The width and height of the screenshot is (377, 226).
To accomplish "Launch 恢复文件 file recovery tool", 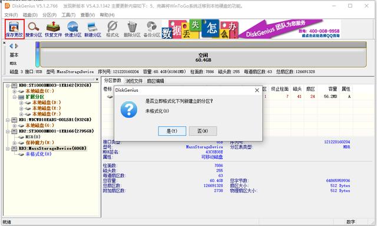I will click(54, 29).
